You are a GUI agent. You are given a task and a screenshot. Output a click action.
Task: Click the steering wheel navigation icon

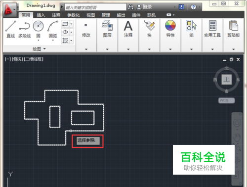237,123
